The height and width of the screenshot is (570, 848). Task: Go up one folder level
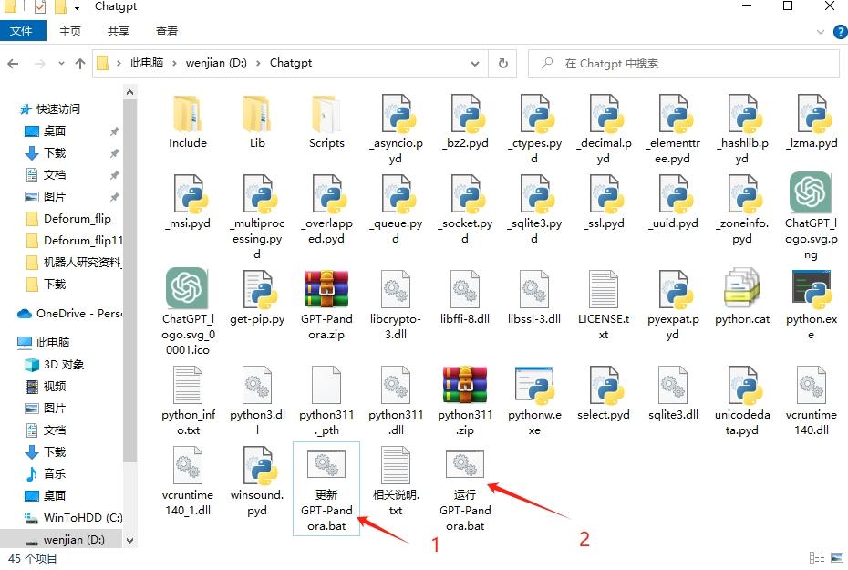coord(80,64)
